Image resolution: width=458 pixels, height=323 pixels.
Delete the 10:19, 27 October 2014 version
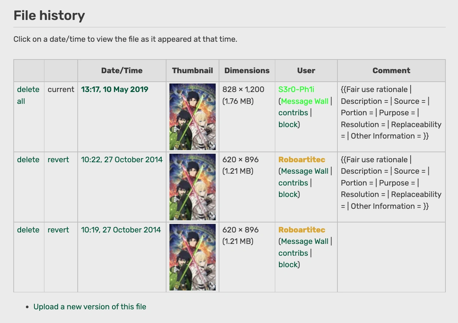point(28,230)
